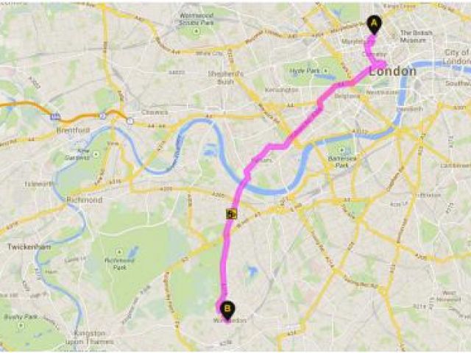Select the Kingston upon Thames label
The image size is (471, 353).
point(89,338)
